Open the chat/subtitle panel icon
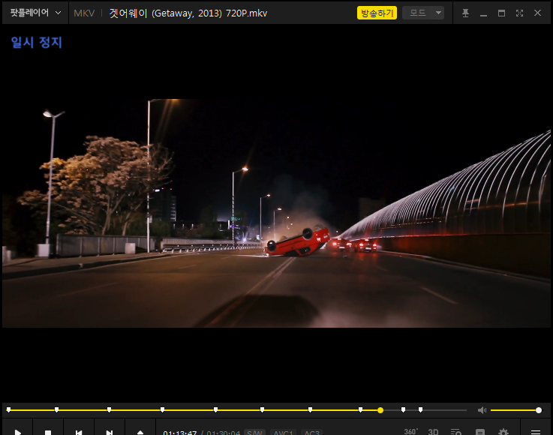The width and height of the screenshot is (553, 435). (480, 431)
